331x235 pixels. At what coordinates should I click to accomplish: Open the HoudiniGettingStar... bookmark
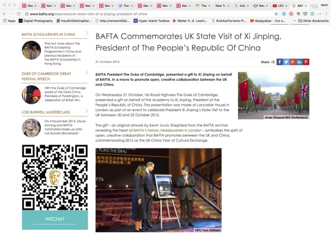[74, 21]
